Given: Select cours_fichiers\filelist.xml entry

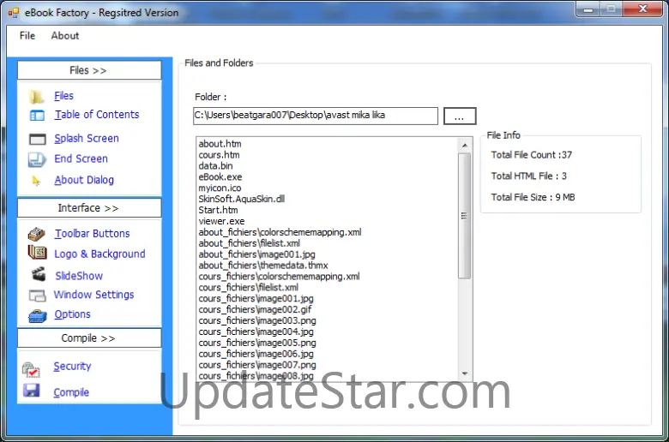Looking at the screenshot, I should [x=249, y=288].
